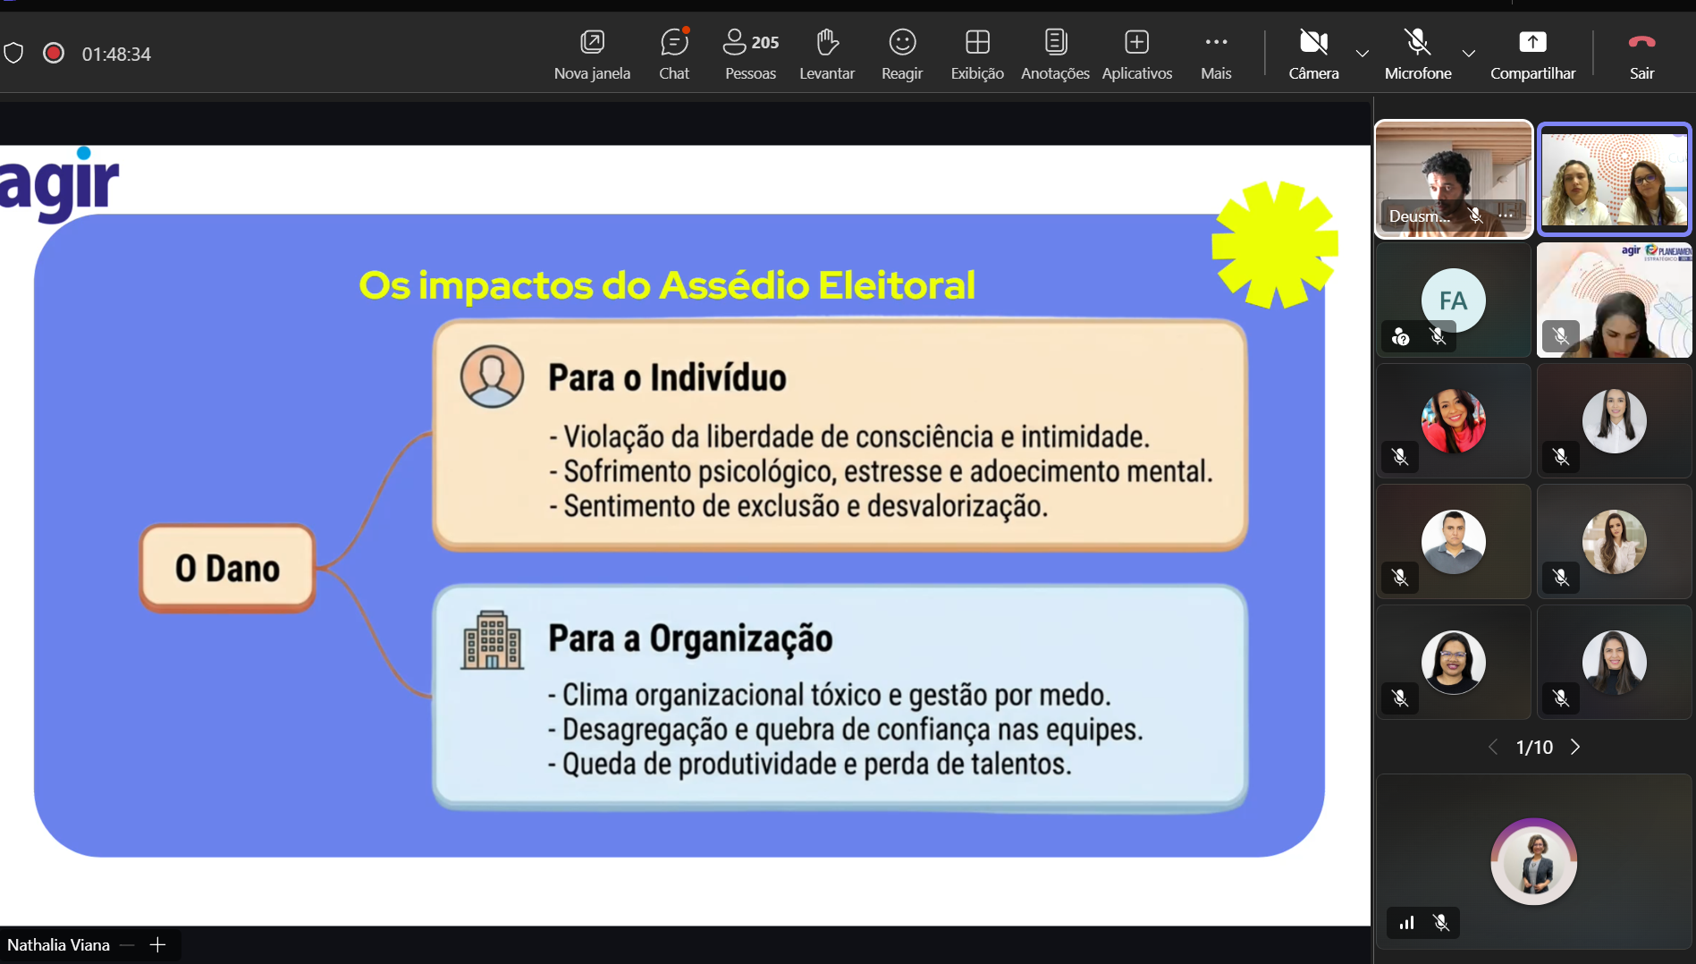Enable your camera
1696x964 pixels.
point(1312,54)
